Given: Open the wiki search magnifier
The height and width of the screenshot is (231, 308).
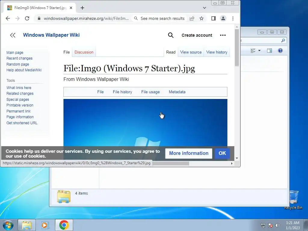Looking at the screenshot, I should tap(171, 35).
